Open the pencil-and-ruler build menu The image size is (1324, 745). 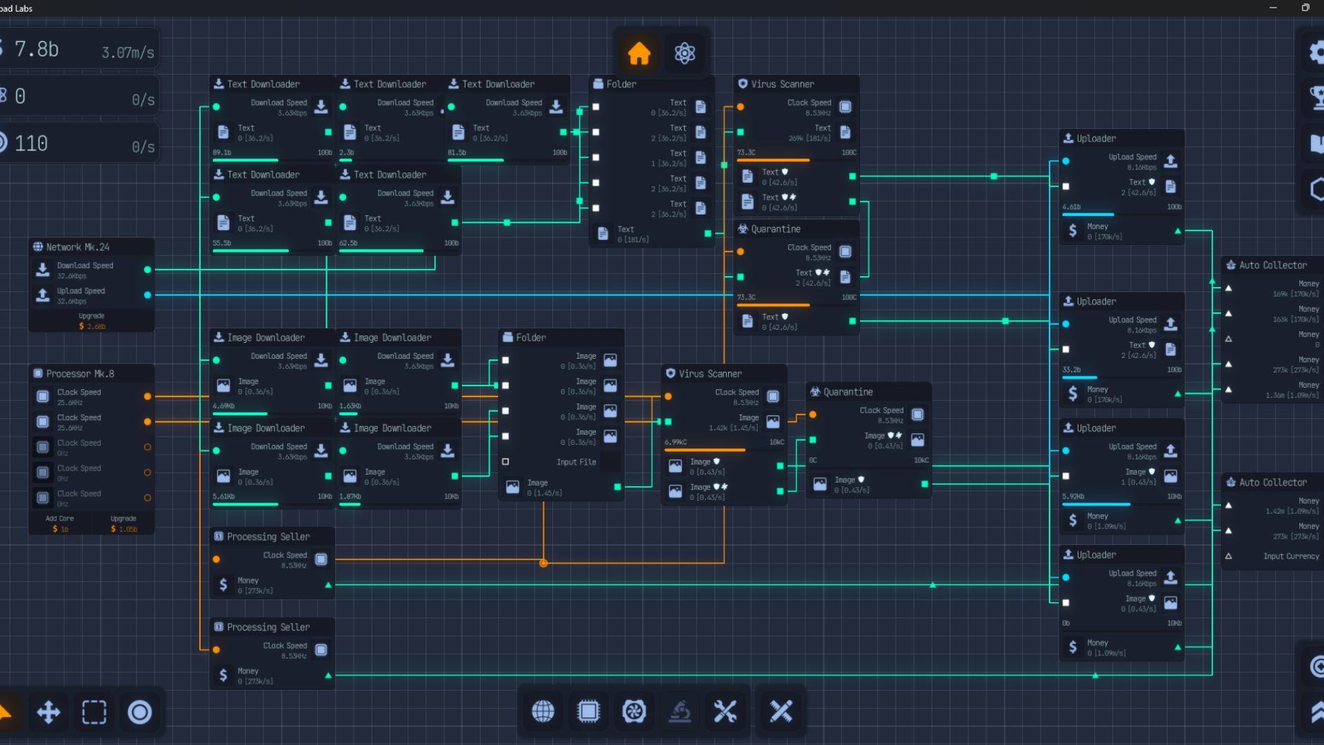[x=781, y=711]
